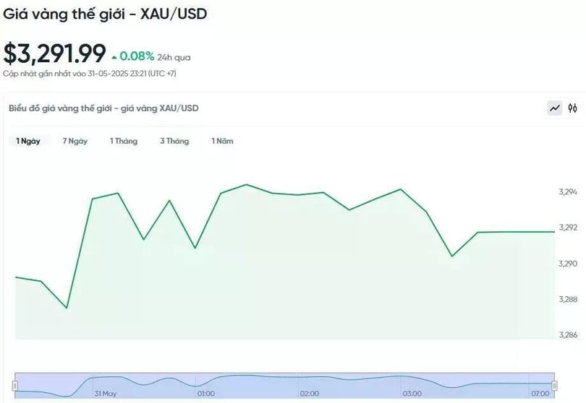Switch to candlestick chart view icon
This screenshot has height=403, width=586.
(572, 108)
